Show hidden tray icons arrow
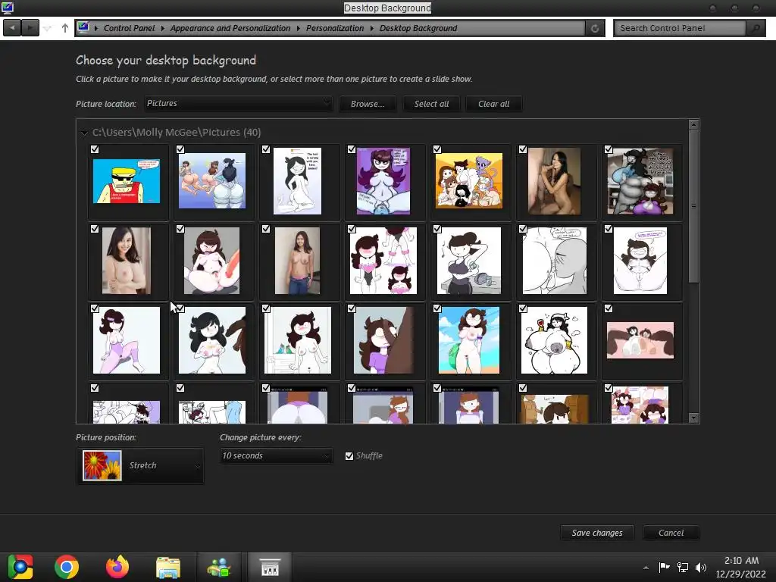Viewport: 776px width, 582px height. coord(646,568)
